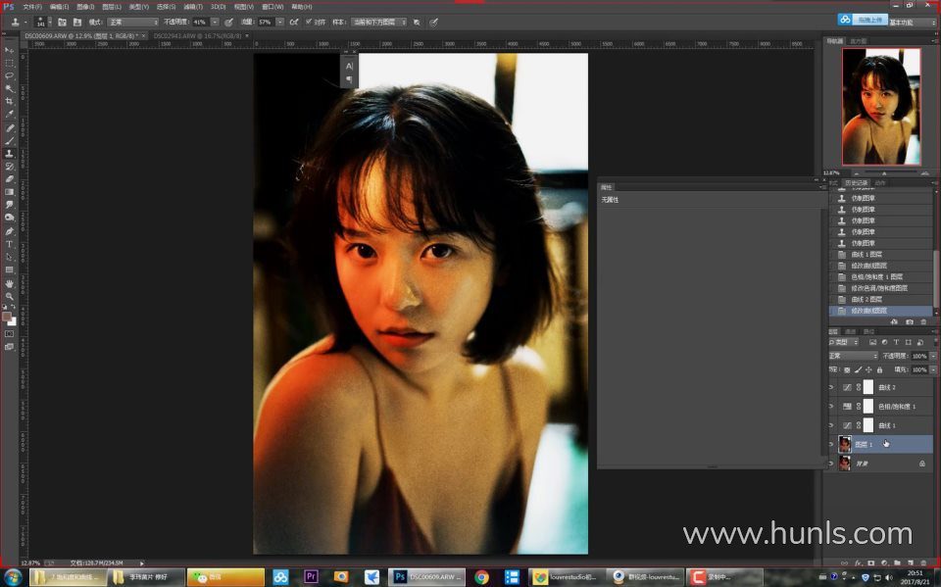Toggle lock transparent pixels icon in Layers

coord(847,370)
